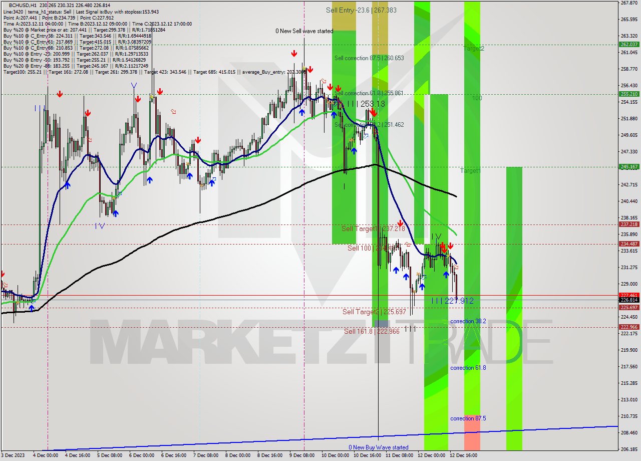
Task: Click the '0 New Sell wave started' label
Action: (x=304, y=31)
